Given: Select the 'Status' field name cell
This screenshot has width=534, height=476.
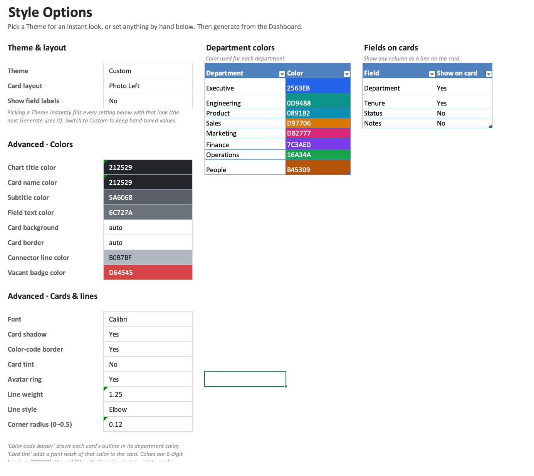Looking at the screenshot, I should pyautogui.click(x=399, y=113).
